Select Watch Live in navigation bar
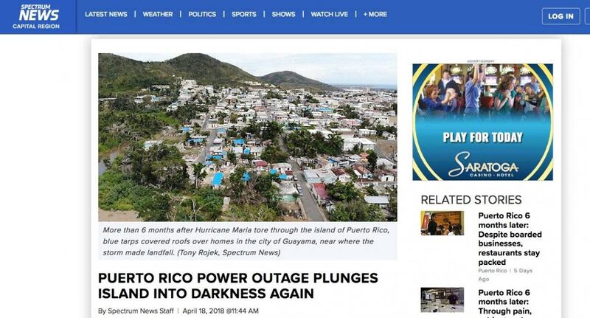 (329, 14)
